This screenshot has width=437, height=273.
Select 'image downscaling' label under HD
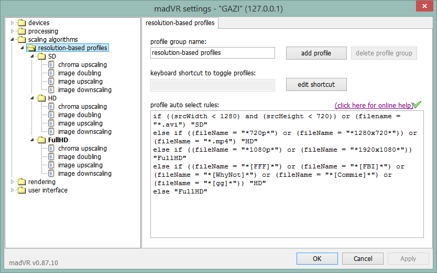(x=85, y=132)
